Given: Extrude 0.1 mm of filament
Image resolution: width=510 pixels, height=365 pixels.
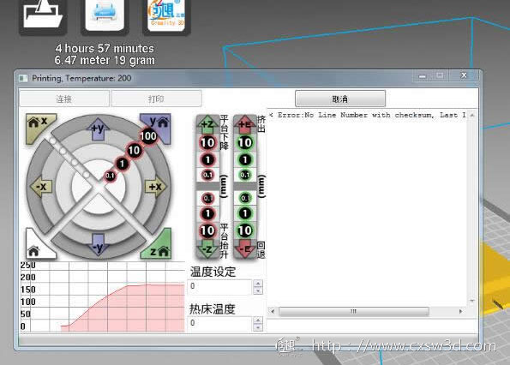Looking at the screenshot, I should pyautogui.click(x=245, y=175).
